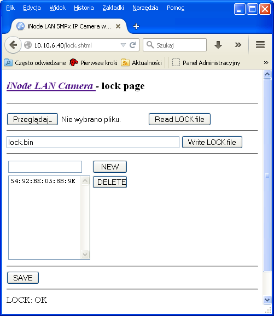Click Nie wybrano pliku. label

[91, 120]
